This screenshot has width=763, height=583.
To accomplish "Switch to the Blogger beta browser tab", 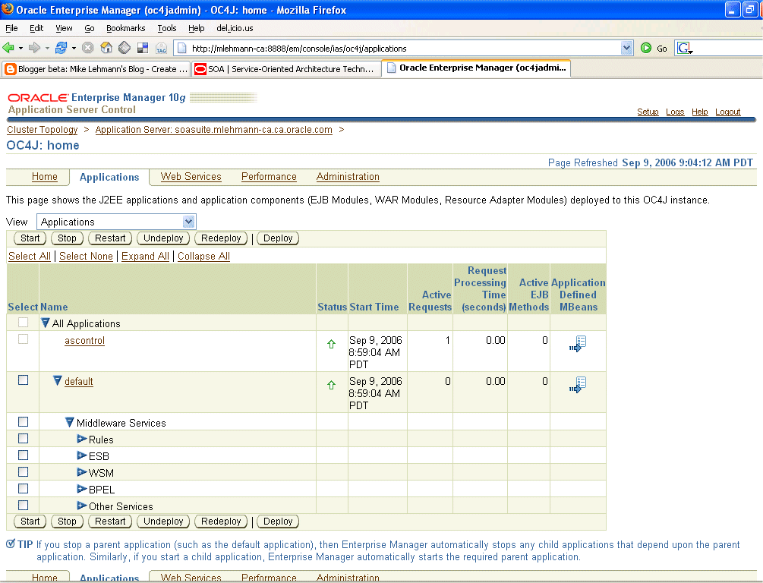I will (x=96, y=69).
